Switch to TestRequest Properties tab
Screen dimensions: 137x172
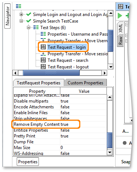pos(39,83)
